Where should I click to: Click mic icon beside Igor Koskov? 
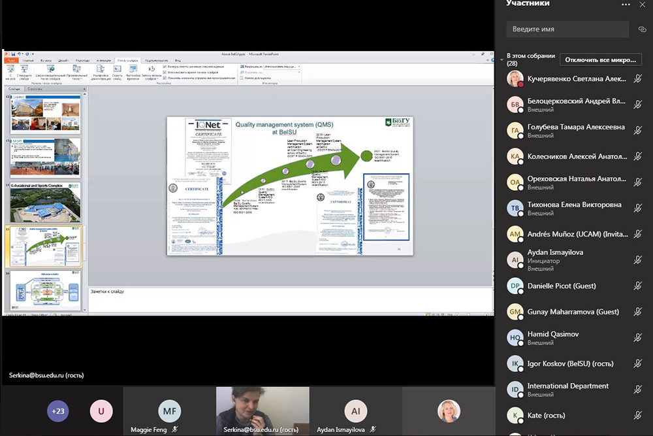[637, 363]
